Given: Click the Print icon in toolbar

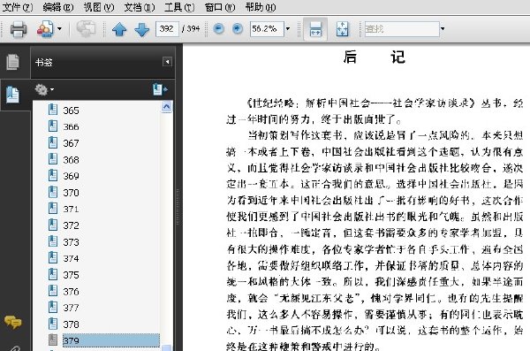Looking at the screenshot, I should pos(19,29).
